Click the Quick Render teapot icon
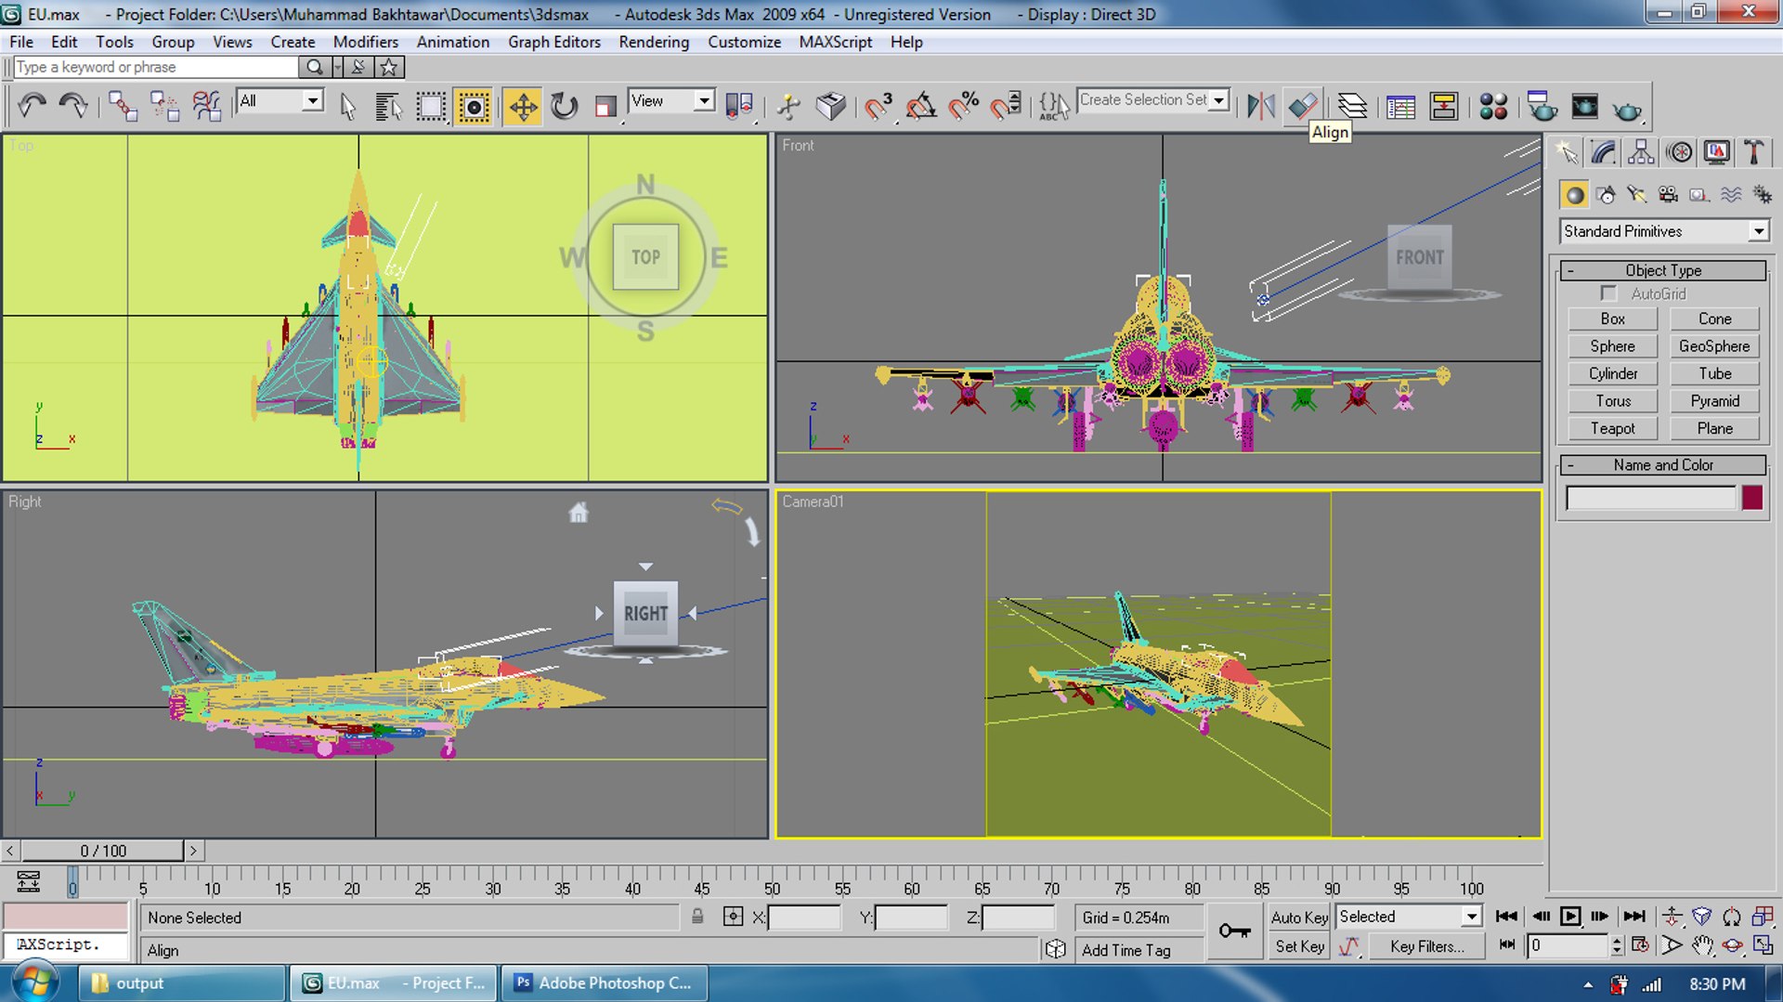The width and height of the screenshot is (1783, 1002). point(1627,110)
